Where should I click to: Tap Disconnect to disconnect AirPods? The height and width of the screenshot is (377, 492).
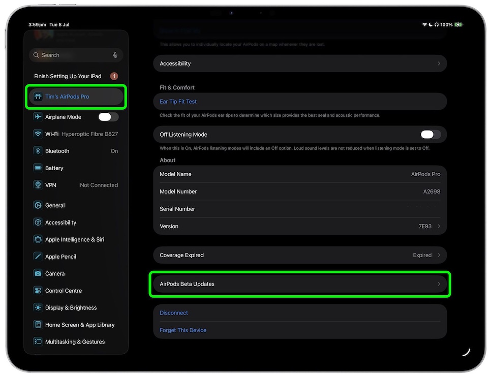[x=174, y=313]
